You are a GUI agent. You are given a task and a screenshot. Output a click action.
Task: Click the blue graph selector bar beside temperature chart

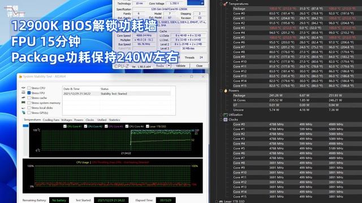[25, 126]
